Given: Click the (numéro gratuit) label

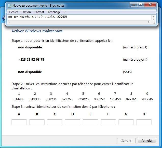Looking at the screenshot, I should tap(135, 47).
